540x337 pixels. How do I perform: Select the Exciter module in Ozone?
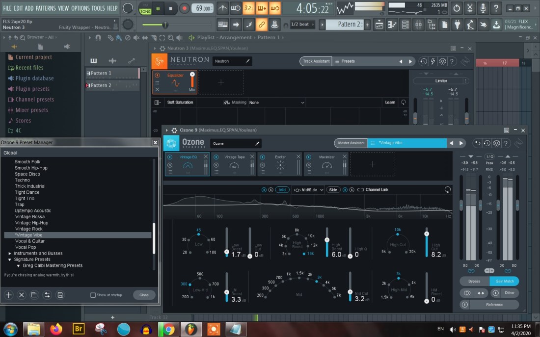point(280,164)
